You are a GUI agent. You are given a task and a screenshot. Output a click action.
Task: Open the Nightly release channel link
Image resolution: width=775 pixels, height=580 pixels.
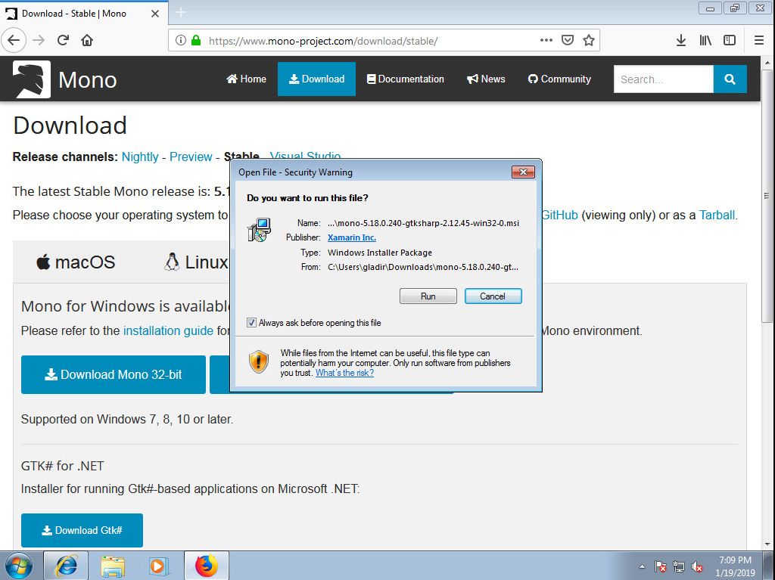(140, 157)
